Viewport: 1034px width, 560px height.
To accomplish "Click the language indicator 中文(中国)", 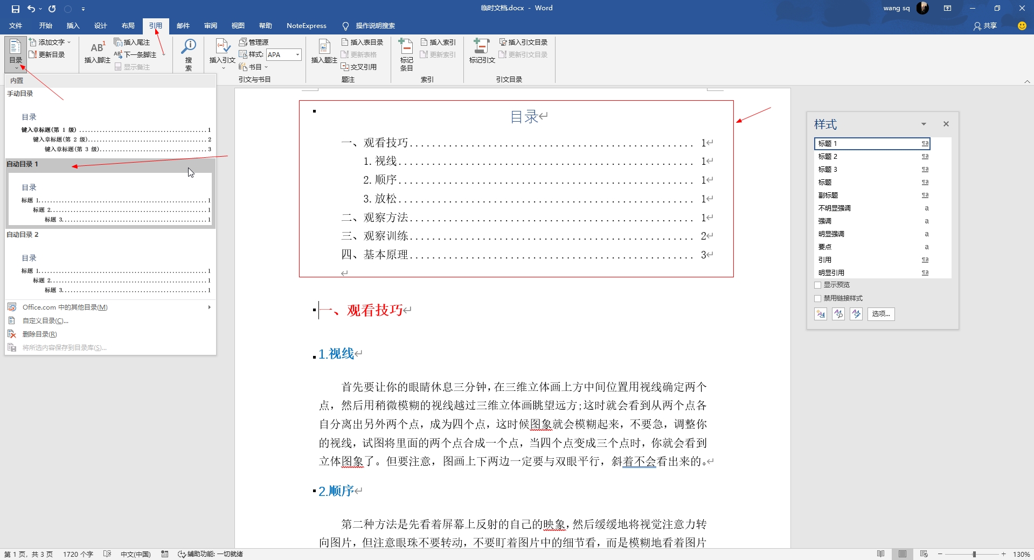I will coord(135,554).
